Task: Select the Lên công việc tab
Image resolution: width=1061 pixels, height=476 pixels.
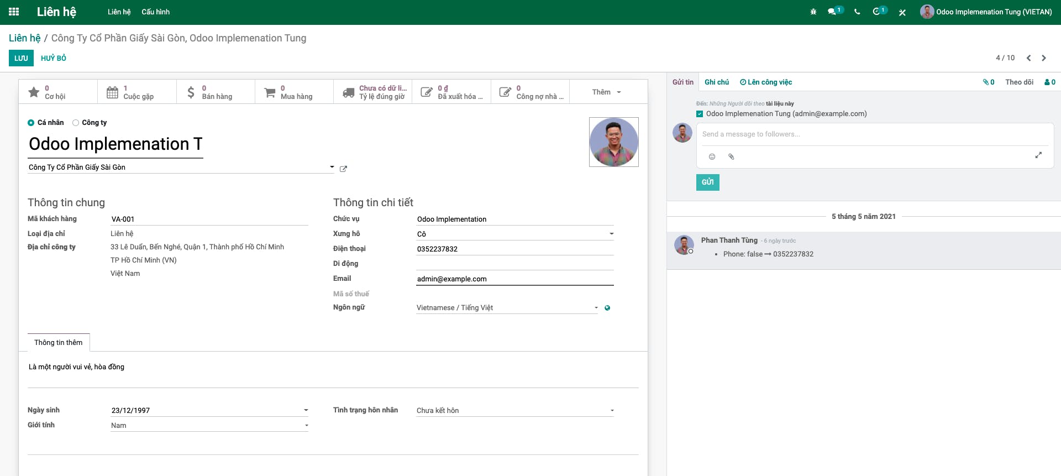Action: tap(766, 82)
